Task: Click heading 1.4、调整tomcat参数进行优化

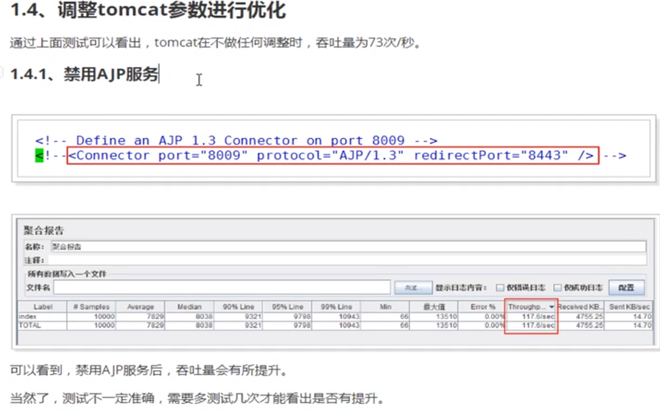Action: point(148,10)
